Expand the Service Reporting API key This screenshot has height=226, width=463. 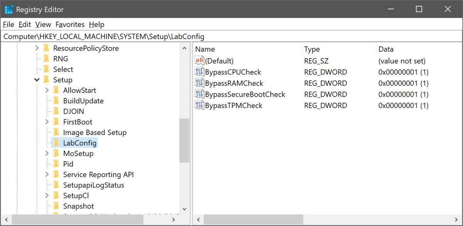(x=47, y=175)
